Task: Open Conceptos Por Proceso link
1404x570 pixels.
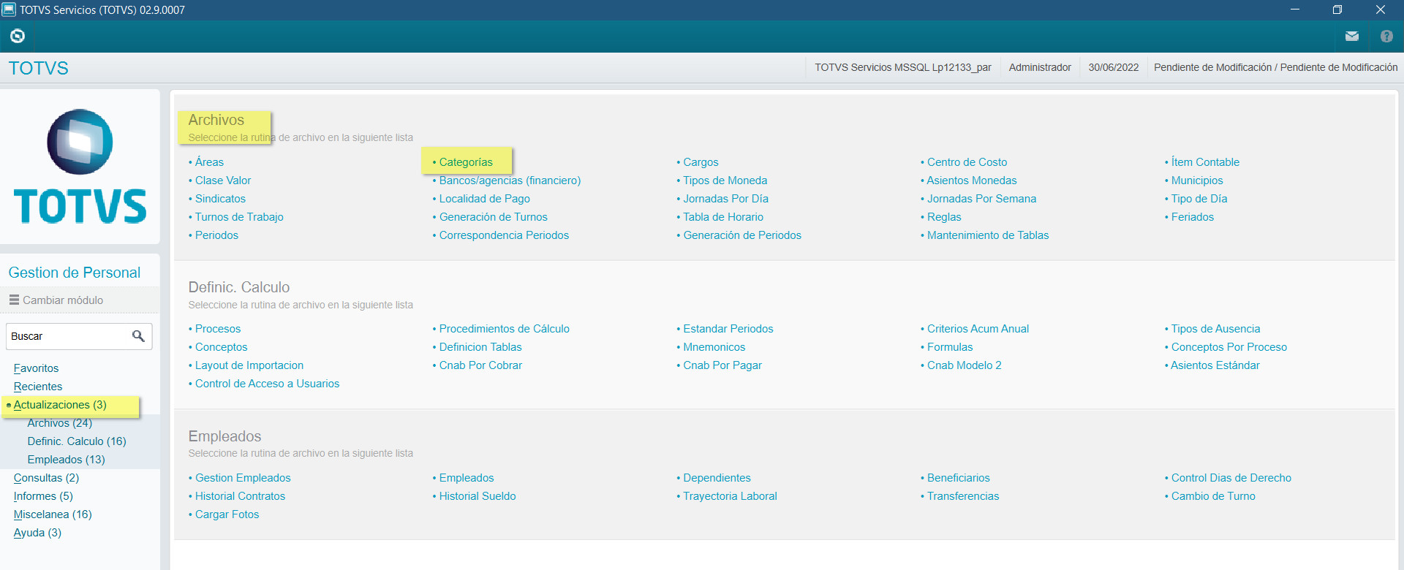Action: coord(1229,347)
